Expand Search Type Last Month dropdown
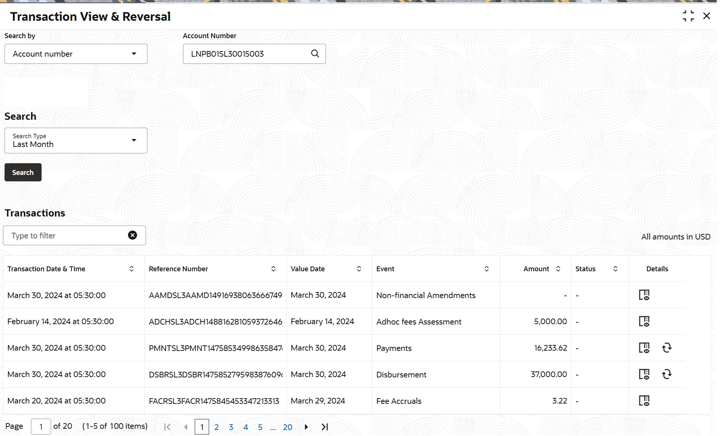 coord(76,141)
